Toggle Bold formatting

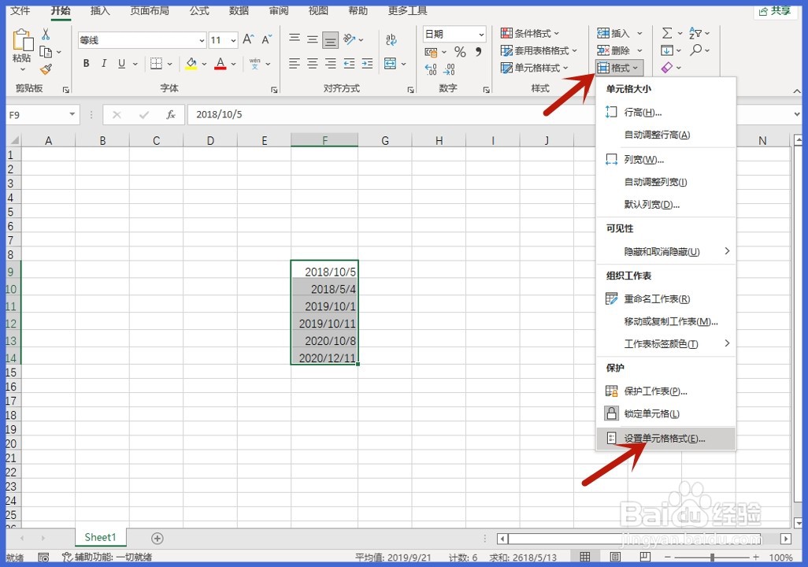(86, 64)
